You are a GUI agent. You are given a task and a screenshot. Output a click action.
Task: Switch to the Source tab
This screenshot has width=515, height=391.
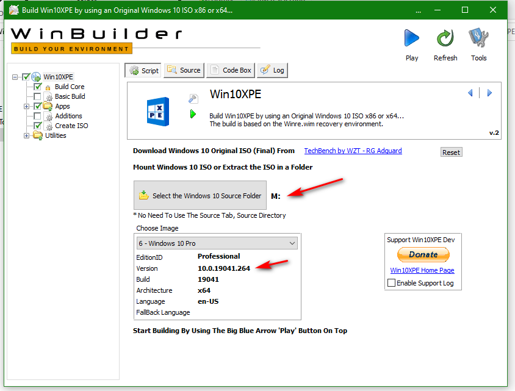pos(184,70)
